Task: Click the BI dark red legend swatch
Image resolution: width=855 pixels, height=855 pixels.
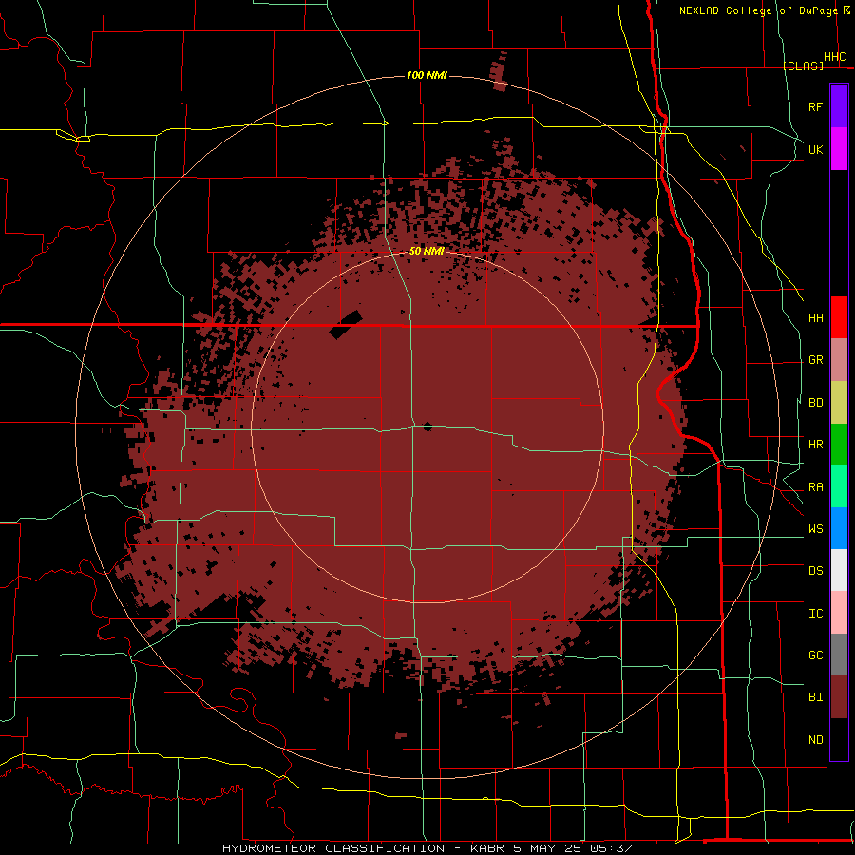Action: pos(839,697)
